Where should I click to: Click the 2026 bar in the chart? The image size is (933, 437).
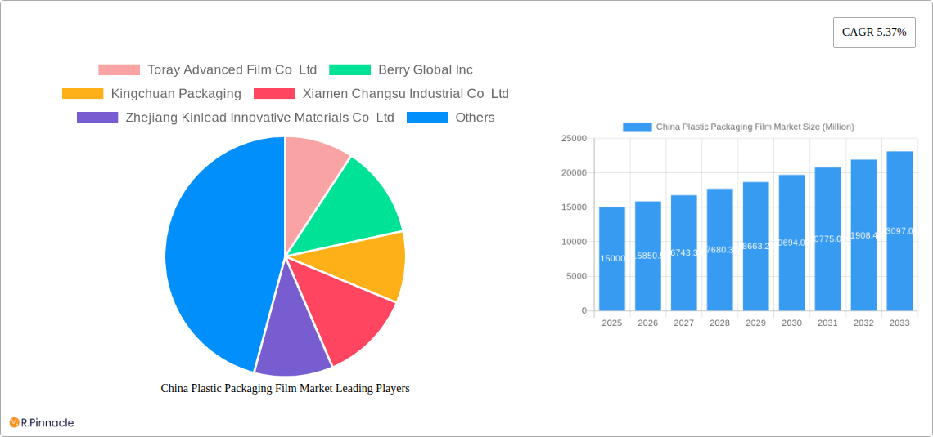[x=648, y=256]
